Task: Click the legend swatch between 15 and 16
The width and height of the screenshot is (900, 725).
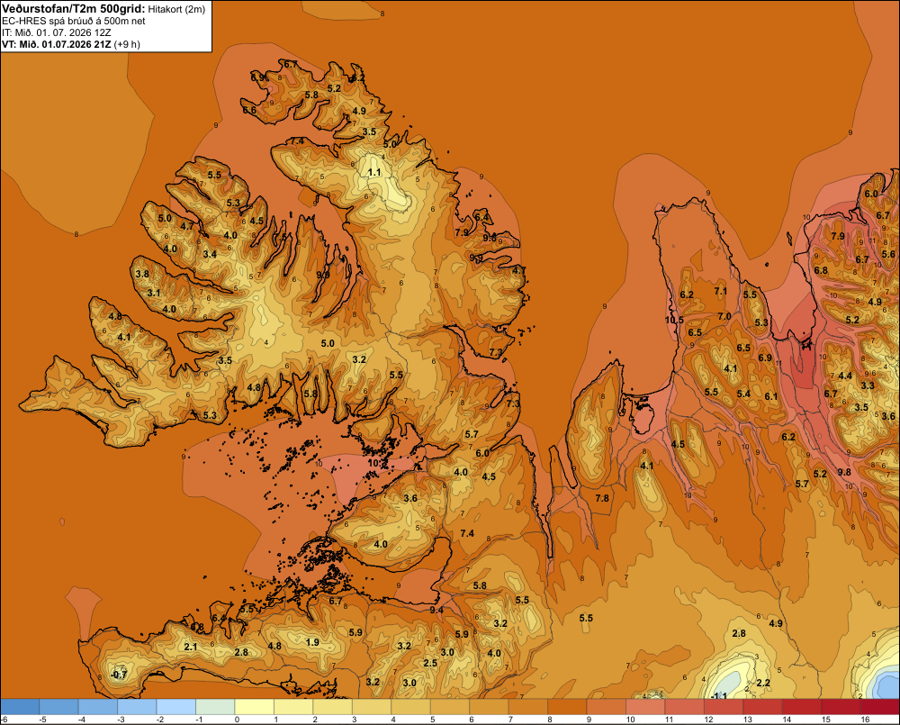Action: pyautogui.click(x=841, y=707)
